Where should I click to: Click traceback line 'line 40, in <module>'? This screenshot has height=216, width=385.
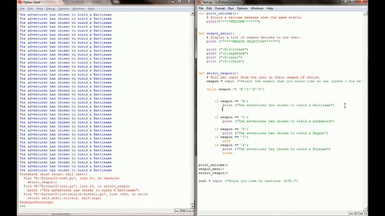click(72, 178)
